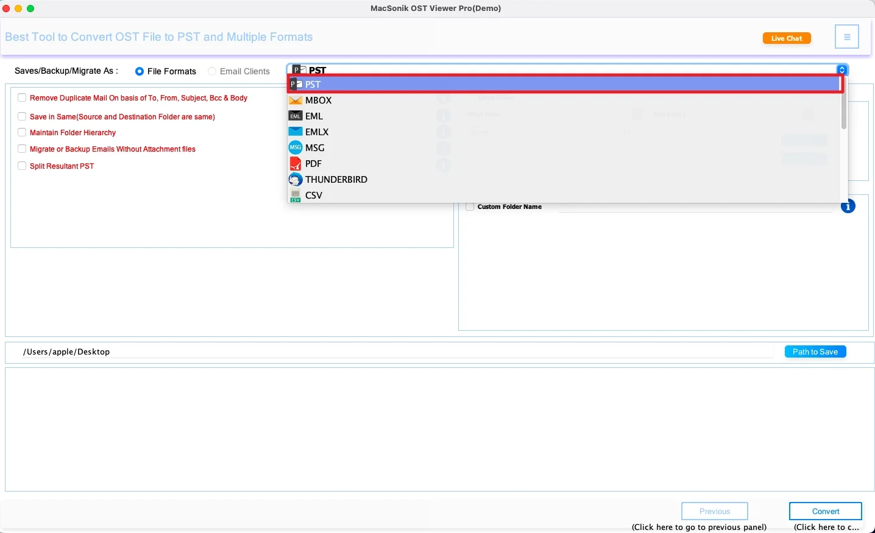Click the Thunderbird bird icon

[296, 179]
